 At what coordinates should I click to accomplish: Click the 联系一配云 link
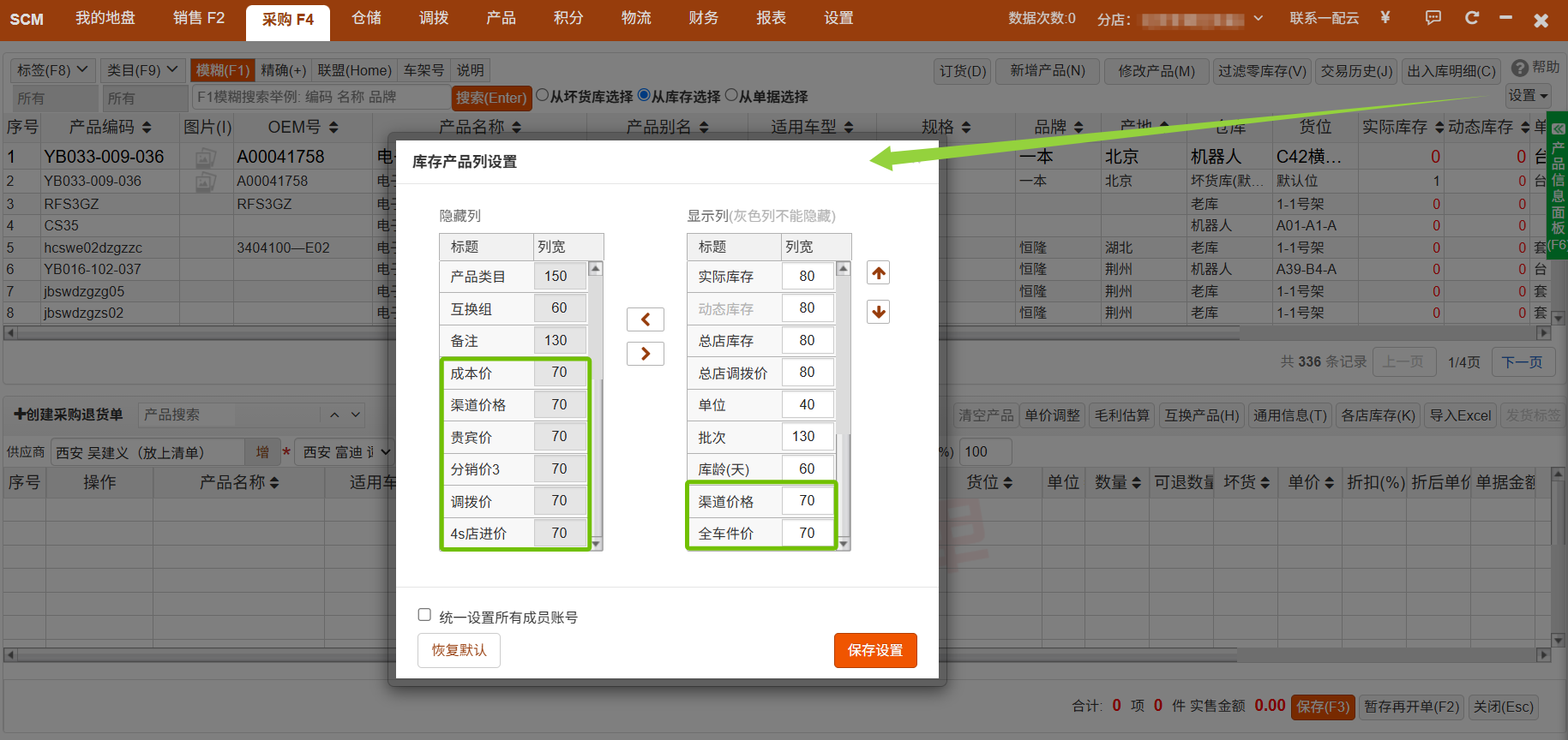[1325, 18]
